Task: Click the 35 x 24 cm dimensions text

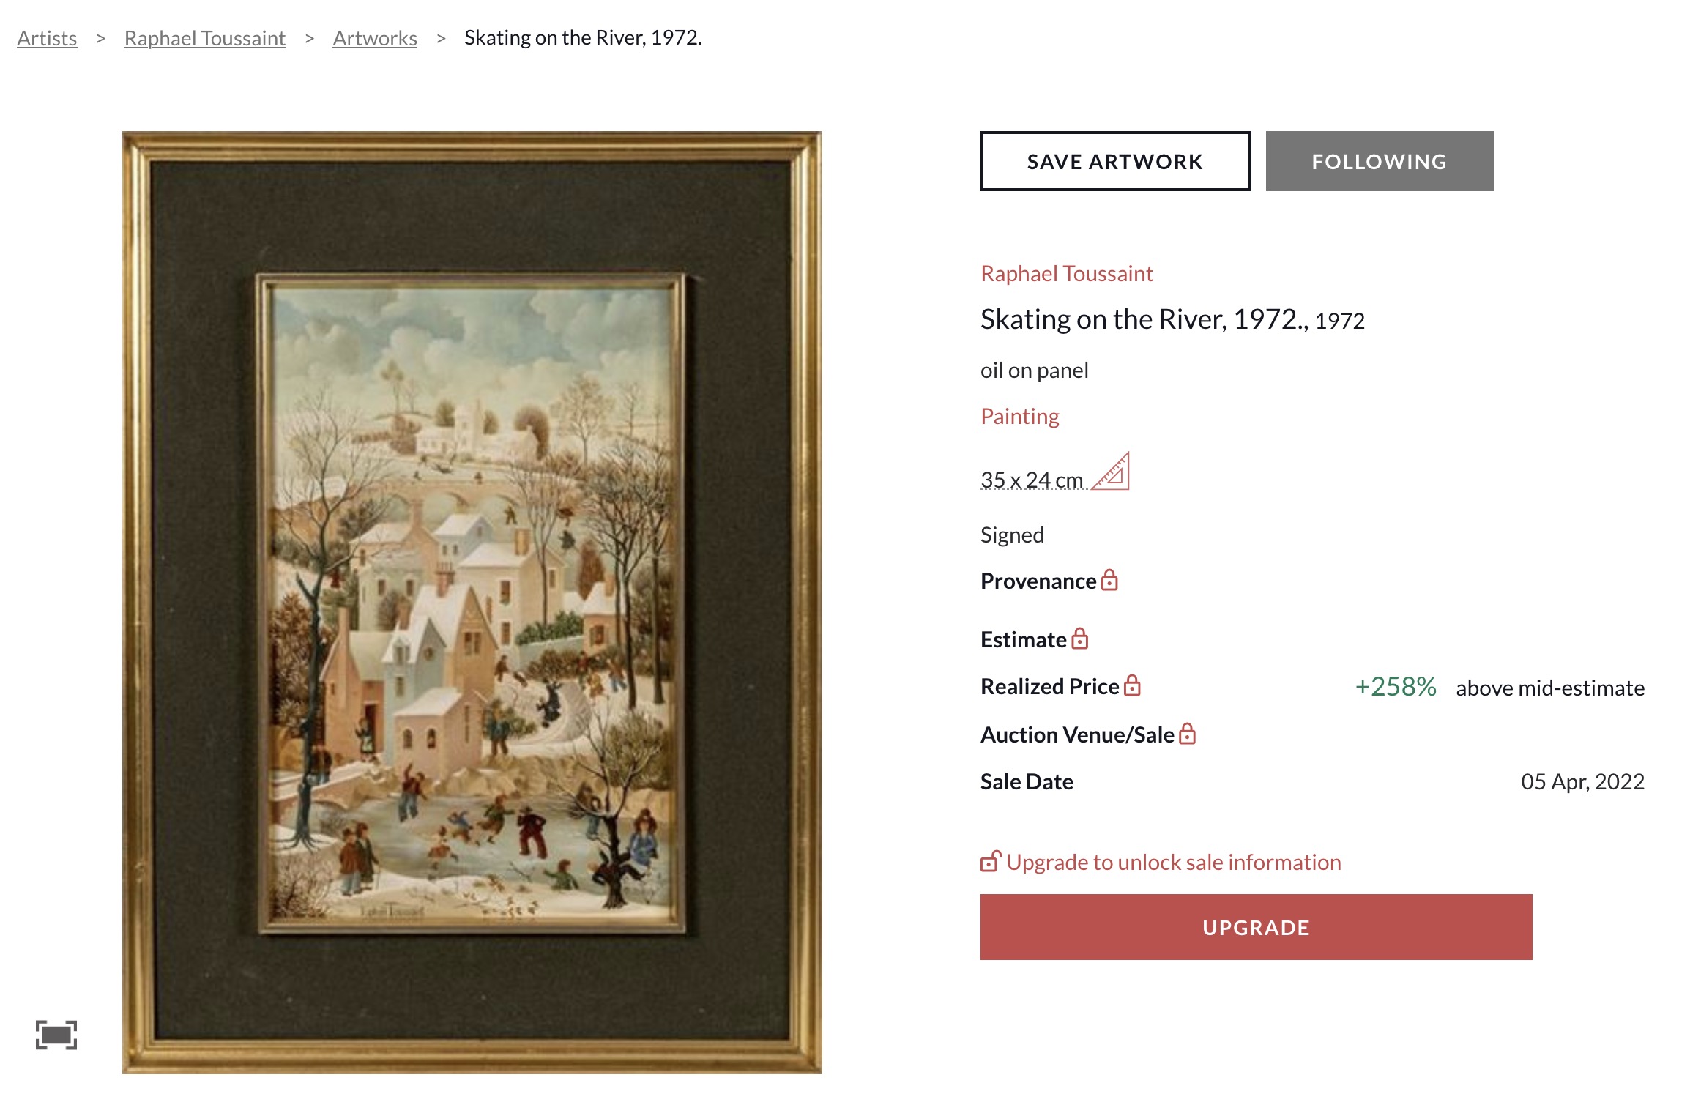Action: [1031, 480]
